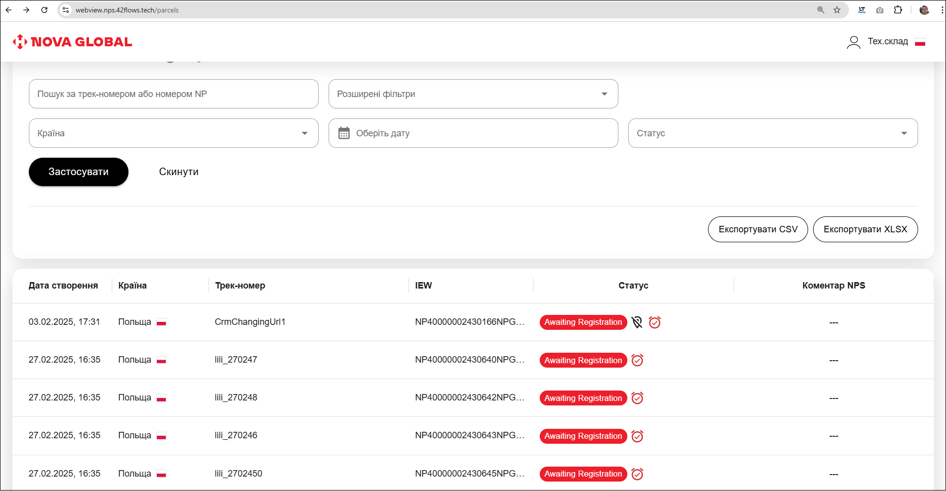Sort by the Дата створення column header
Image resolution: width=946 pixels, height=491 pixels.
click(63, 286)
